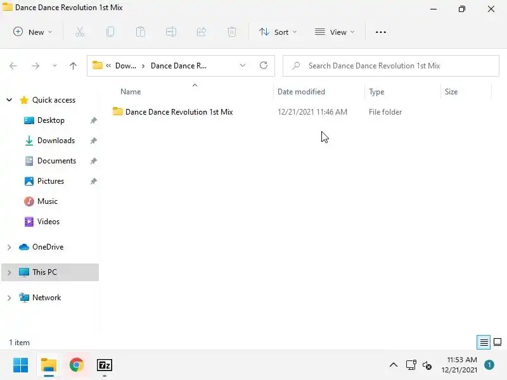The image size is (507, 380).
Task: Expand address bar history chevron
Action: click(243, 66)
